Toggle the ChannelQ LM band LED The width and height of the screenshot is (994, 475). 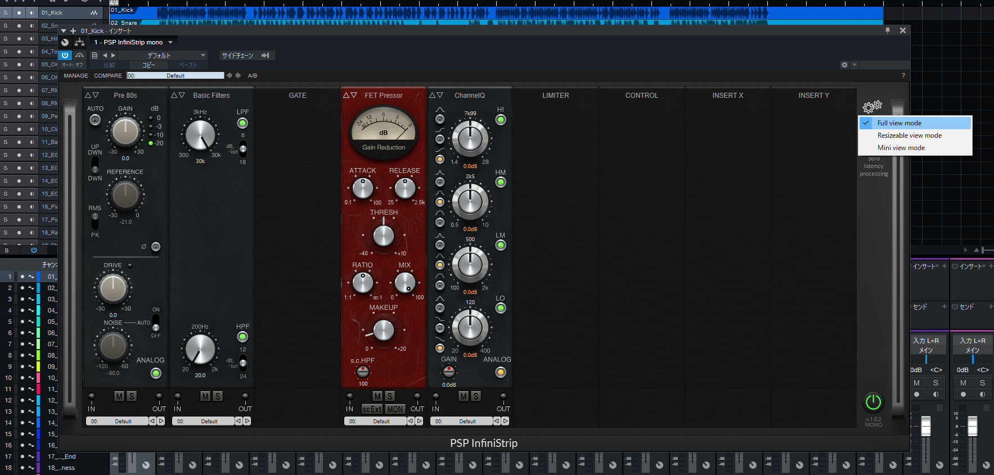pos(501,246)
